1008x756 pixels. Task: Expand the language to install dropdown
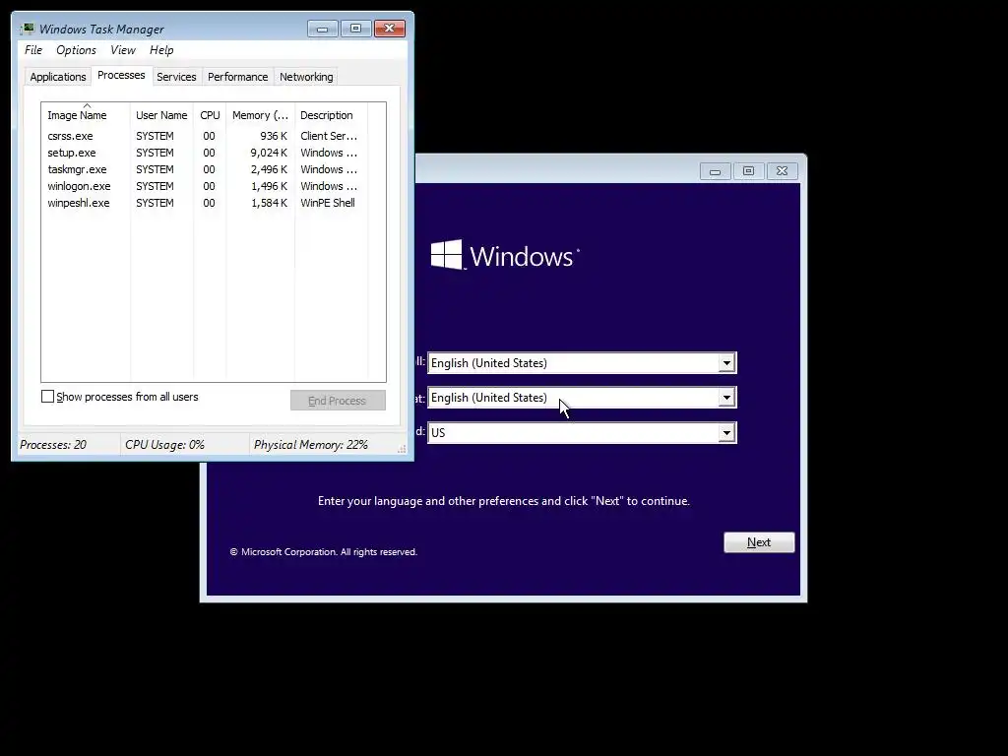[726, 362]
